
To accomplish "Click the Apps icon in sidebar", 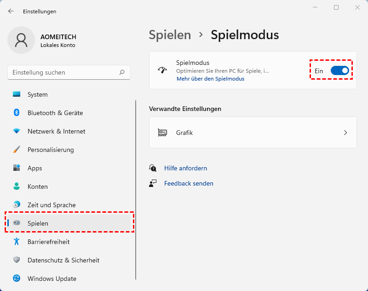I will pos(17,168).
